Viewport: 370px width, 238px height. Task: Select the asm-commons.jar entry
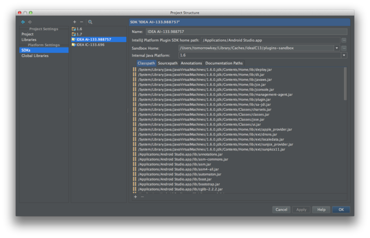click(x=238, y=159)
